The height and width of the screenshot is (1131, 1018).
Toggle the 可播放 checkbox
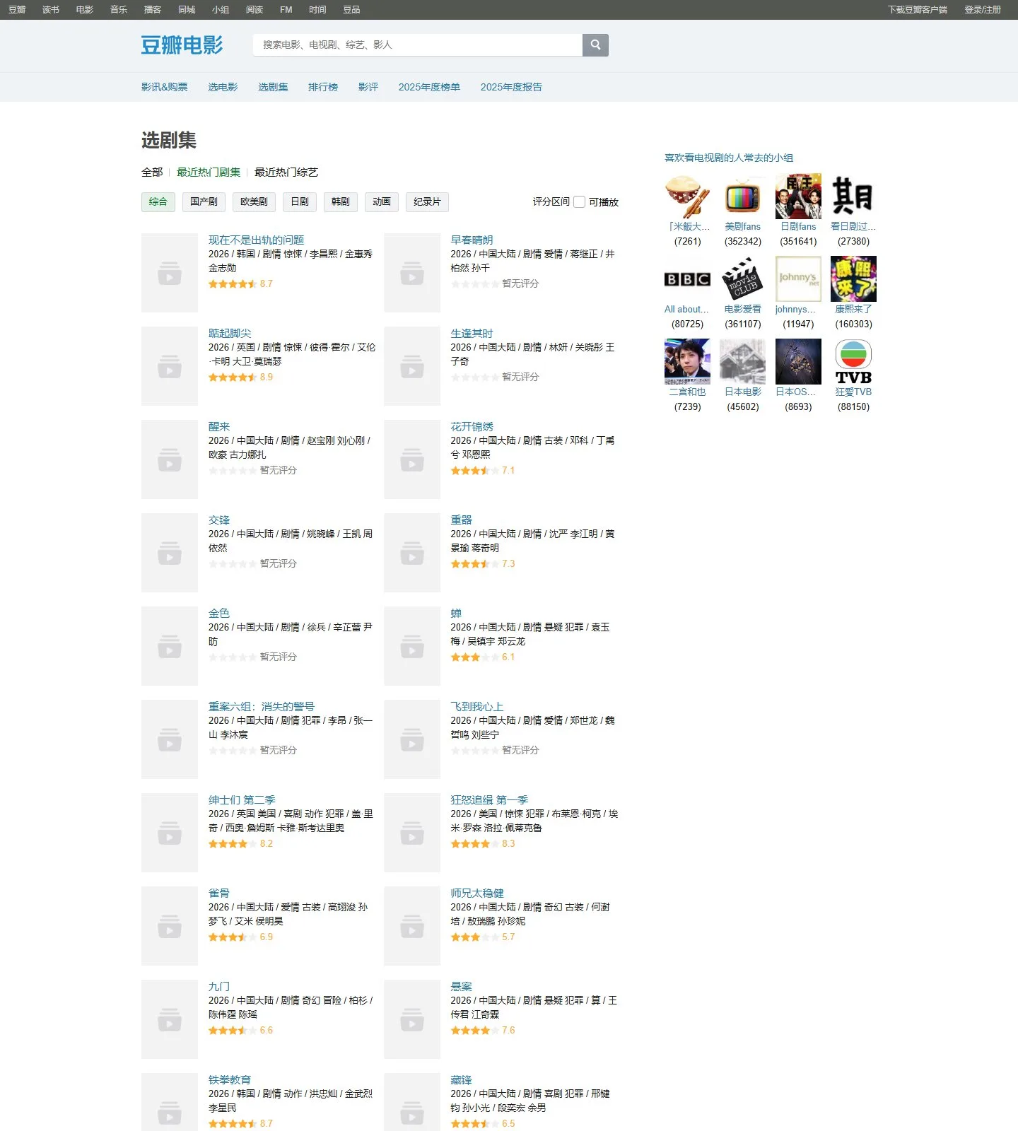[580, 201]
